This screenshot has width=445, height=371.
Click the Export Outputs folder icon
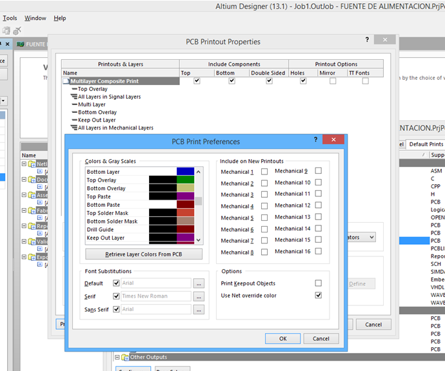click(x=32, y=258)
